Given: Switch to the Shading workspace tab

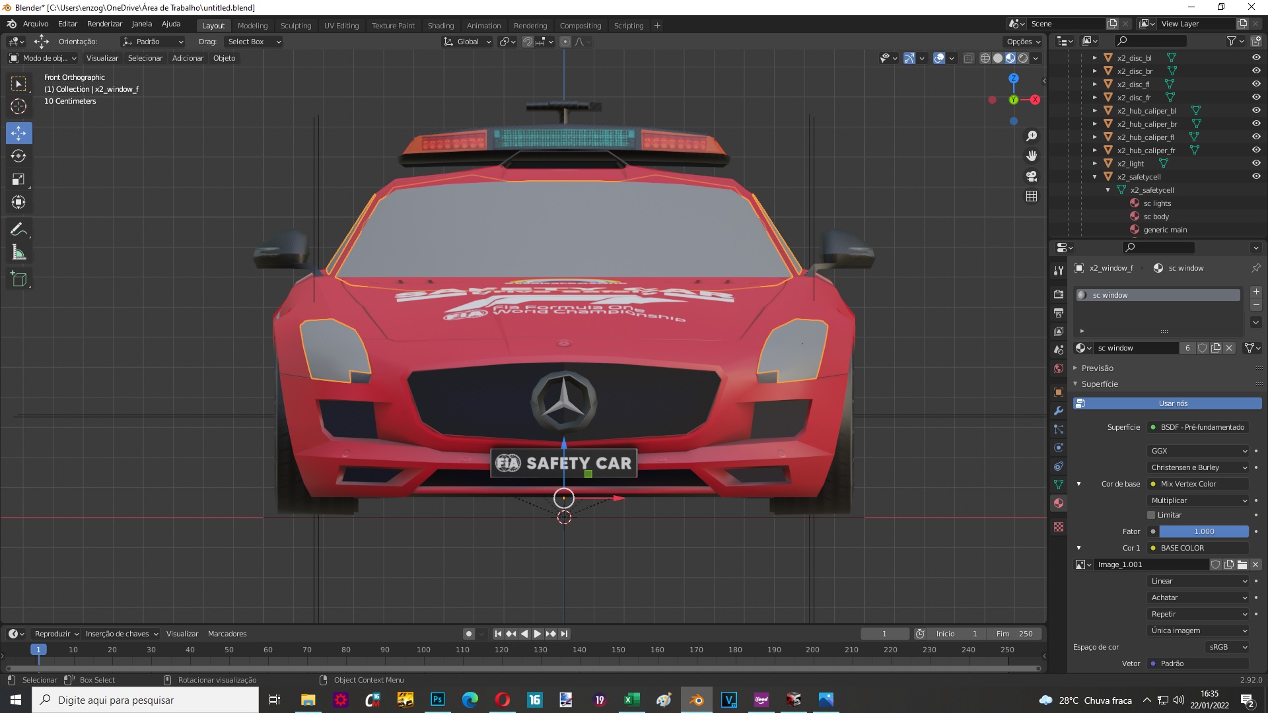Looking at the screenshot, I should tap(440, 26).
